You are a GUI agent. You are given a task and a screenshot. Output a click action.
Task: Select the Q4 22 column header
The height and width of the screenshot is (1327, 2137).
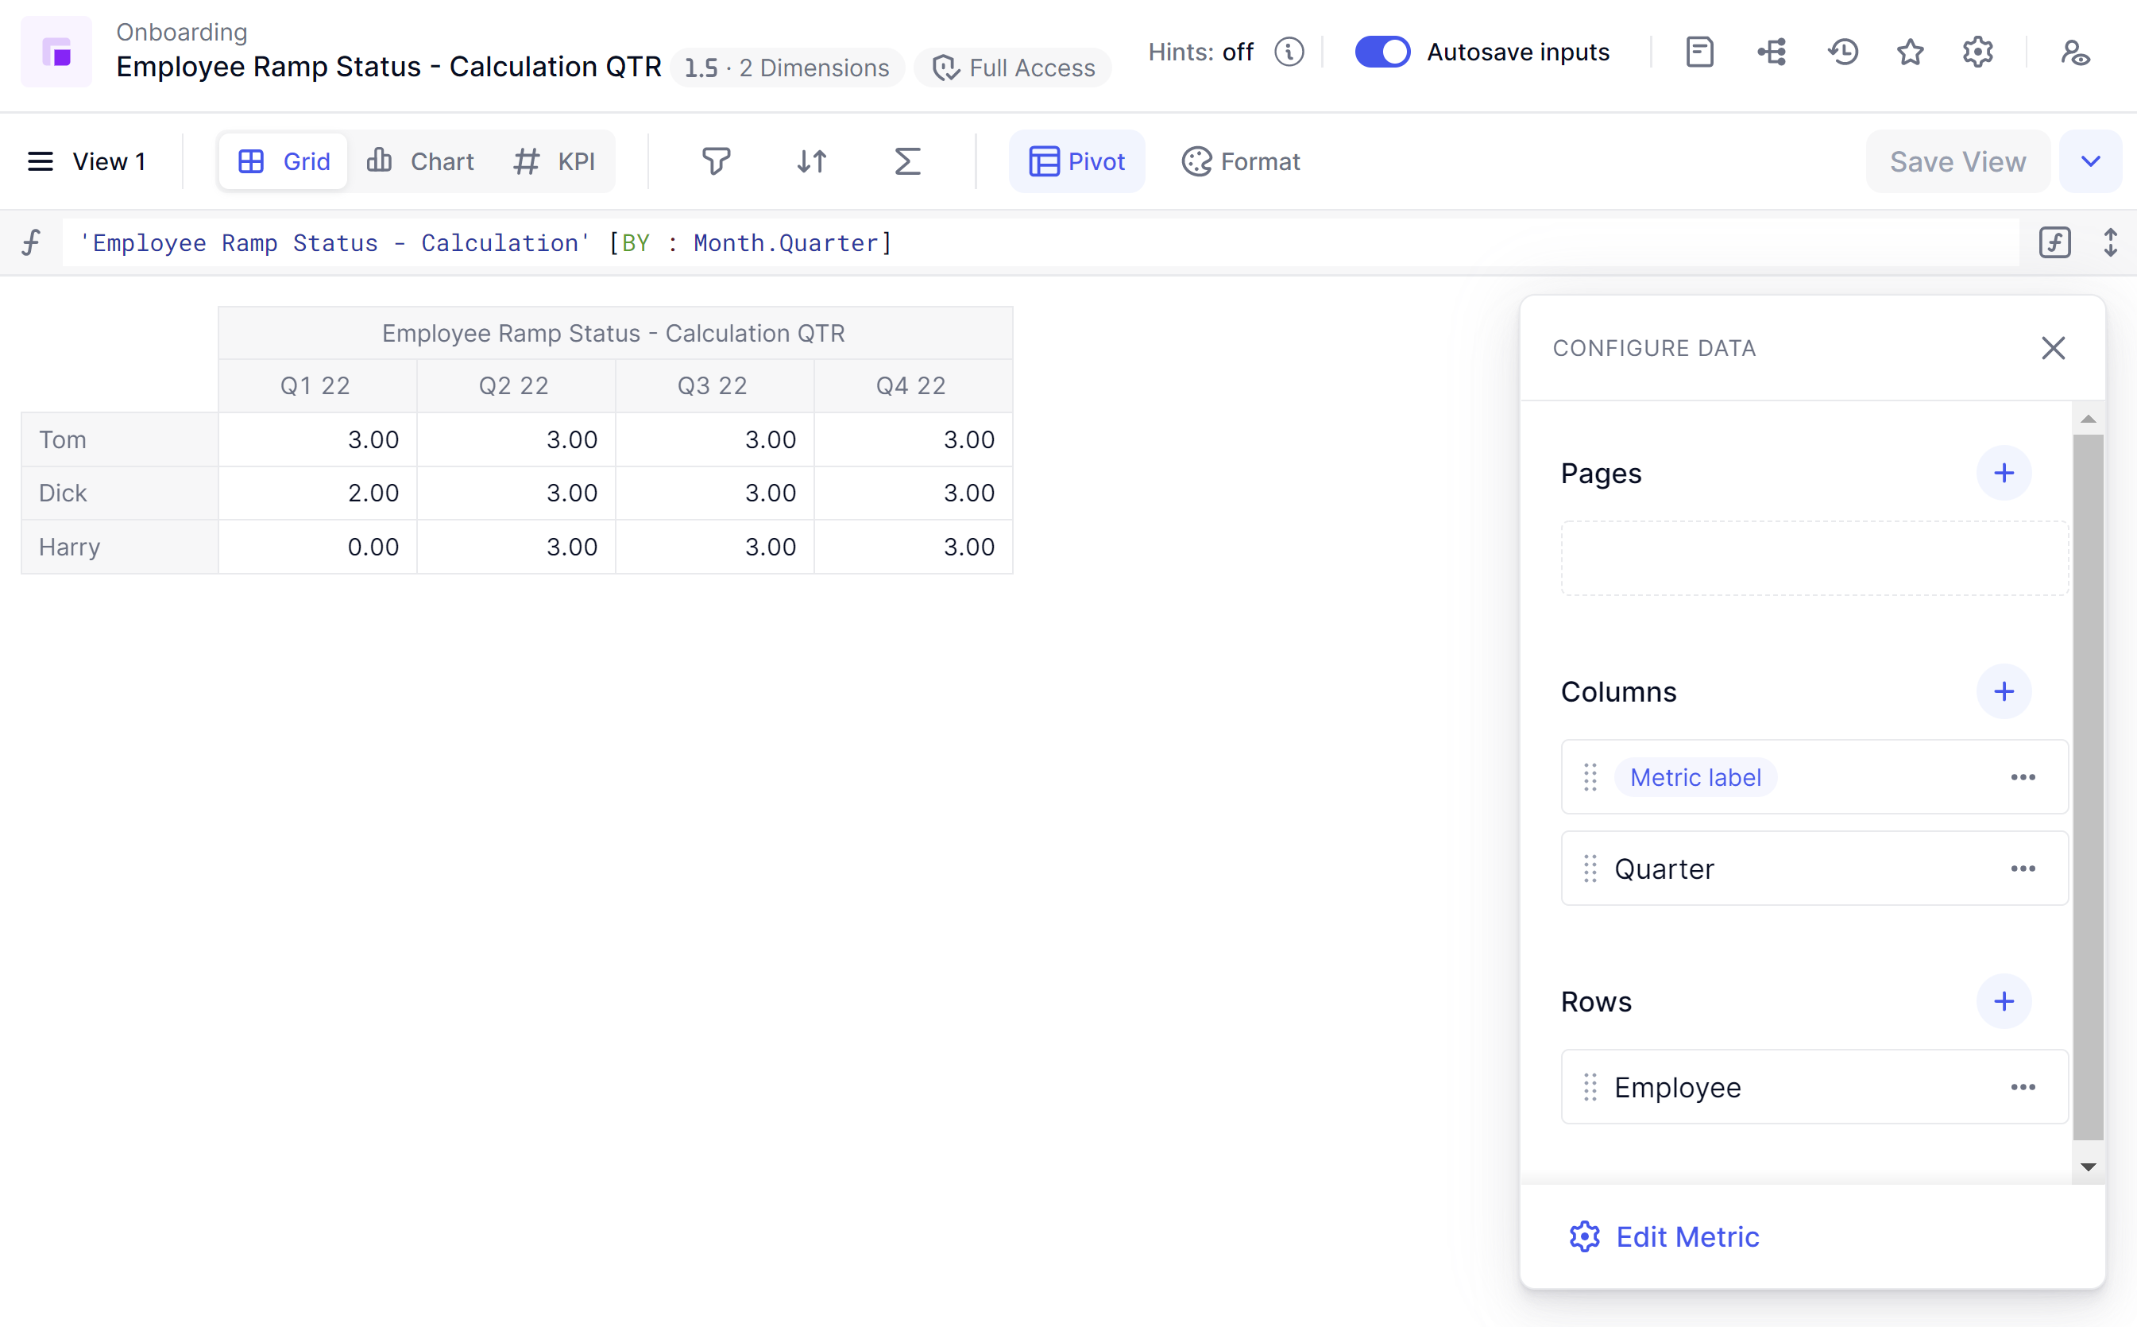pos(914,385)
